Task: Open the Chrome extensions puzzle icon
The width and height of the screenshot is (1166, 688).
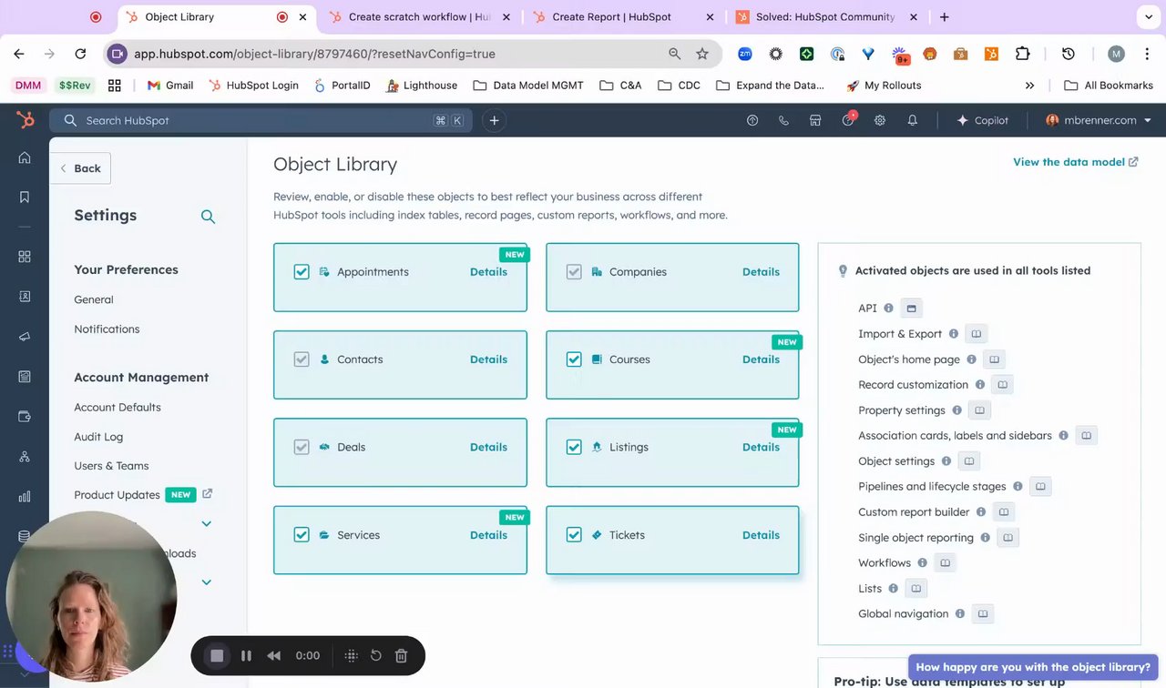Action: point(1022,54)
